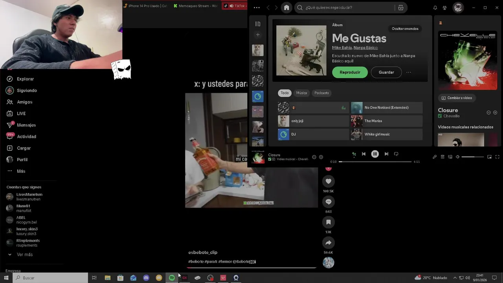Open Spotify notifications bell
This screenshot has height=283, width=503.
pos(435,7)
